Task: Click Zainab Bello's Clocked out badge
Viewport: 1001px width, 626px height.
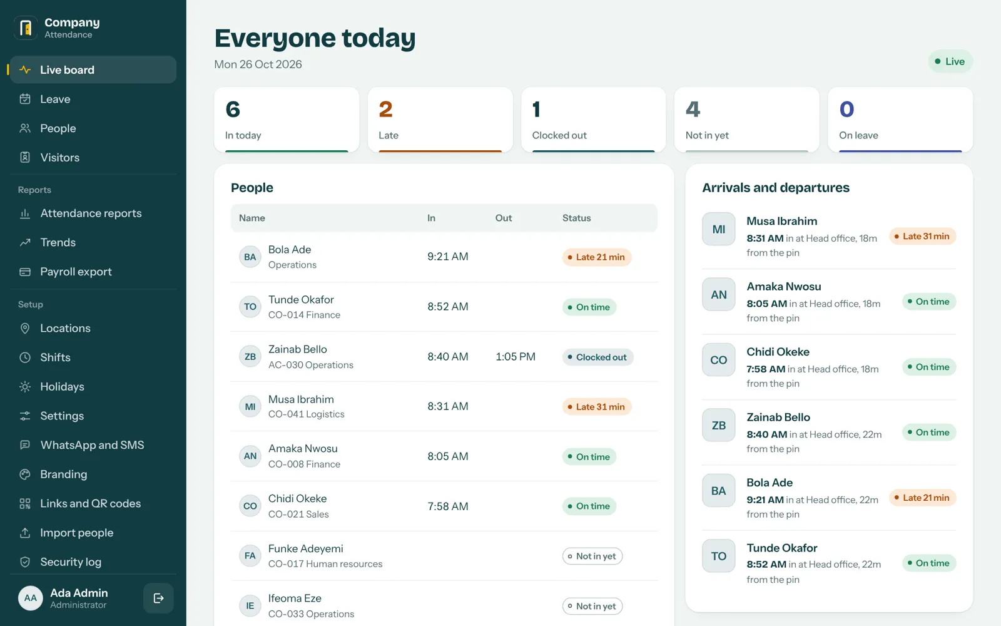Action: coord(598,357)
